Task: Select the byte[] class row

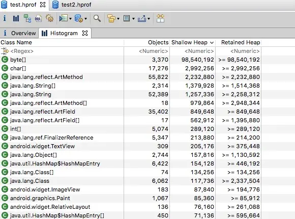Action: [131, 60]
